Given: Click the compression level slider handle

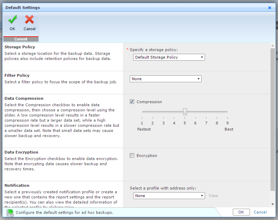Looking at the screenshot, I should (185, 111).
